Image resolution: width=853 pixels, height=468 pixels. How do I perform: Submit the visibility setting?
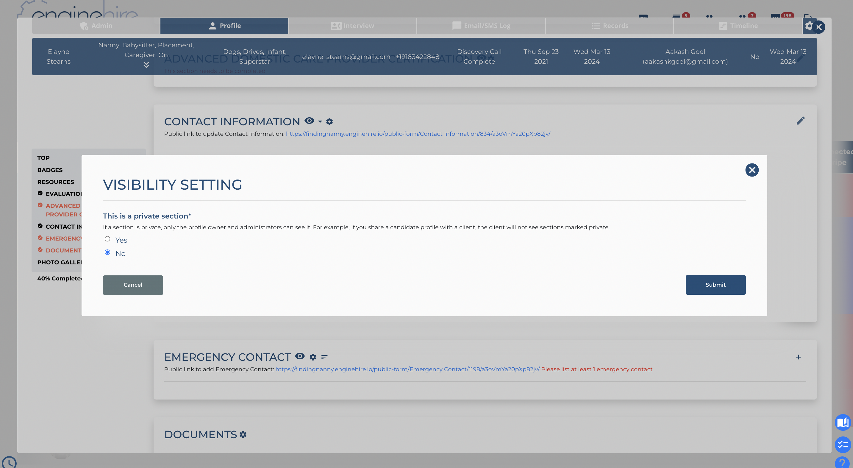click(x=715, y=285)
